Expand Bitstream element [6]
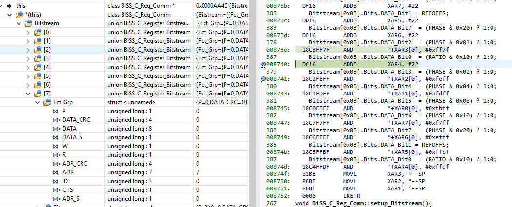 coord(28,85)
